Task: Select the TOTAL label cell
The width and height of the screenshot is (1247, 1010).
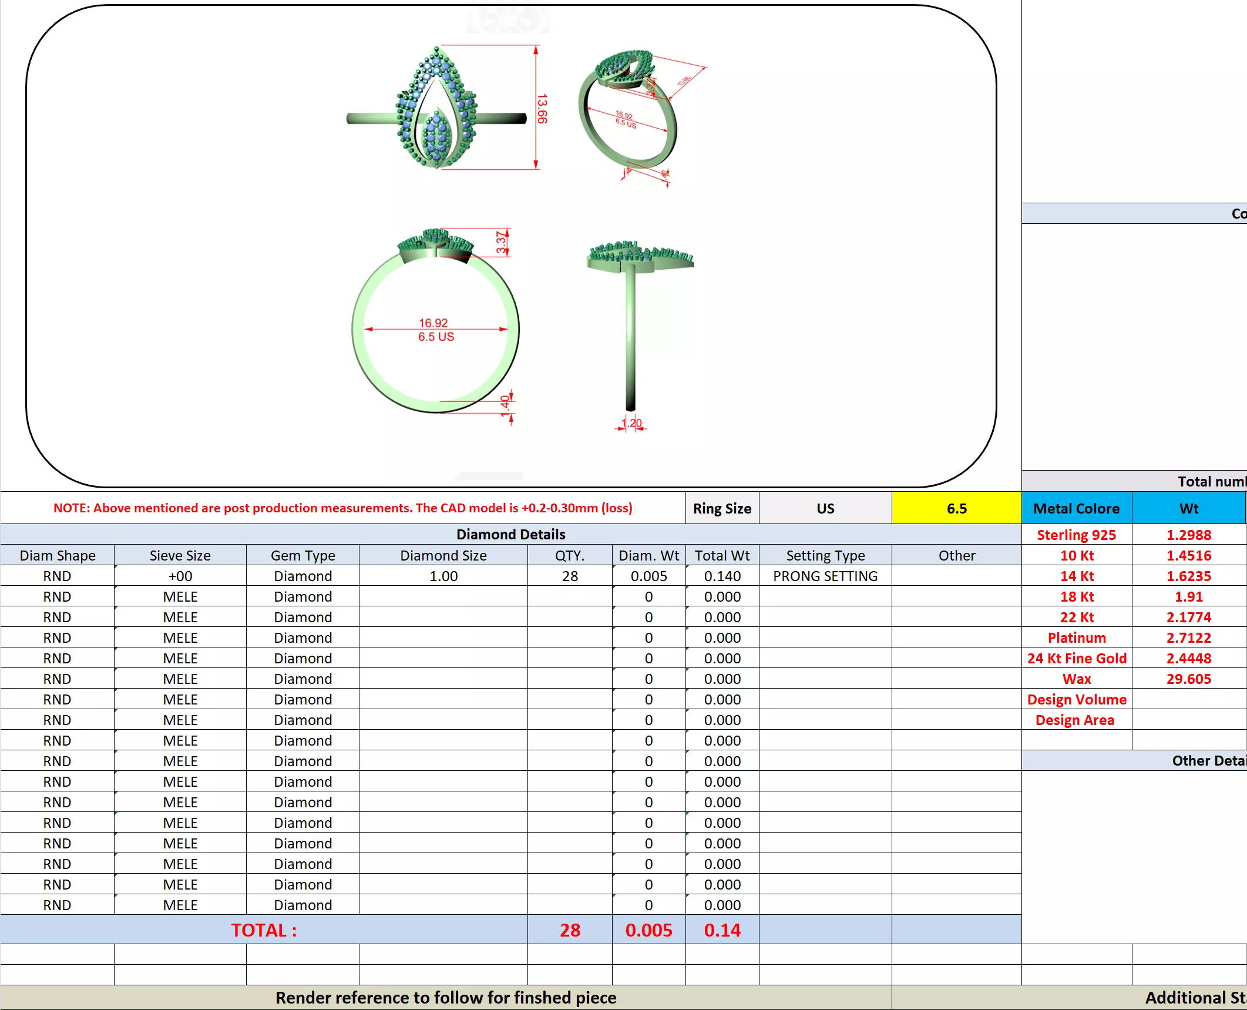Action: tap(263, 930)
